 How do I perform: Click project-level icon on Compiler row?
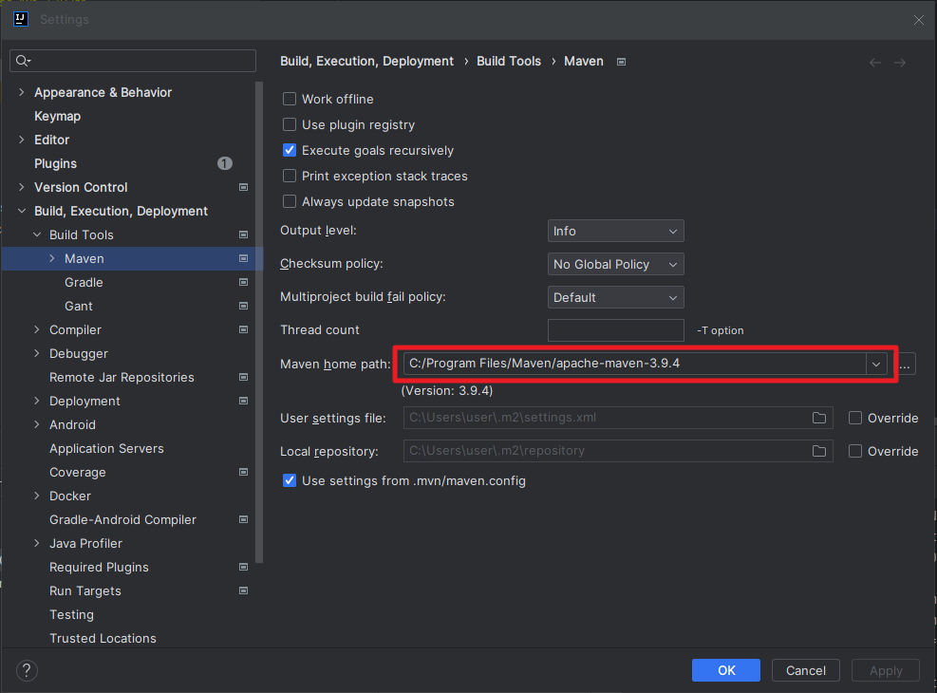pos(243,329)
